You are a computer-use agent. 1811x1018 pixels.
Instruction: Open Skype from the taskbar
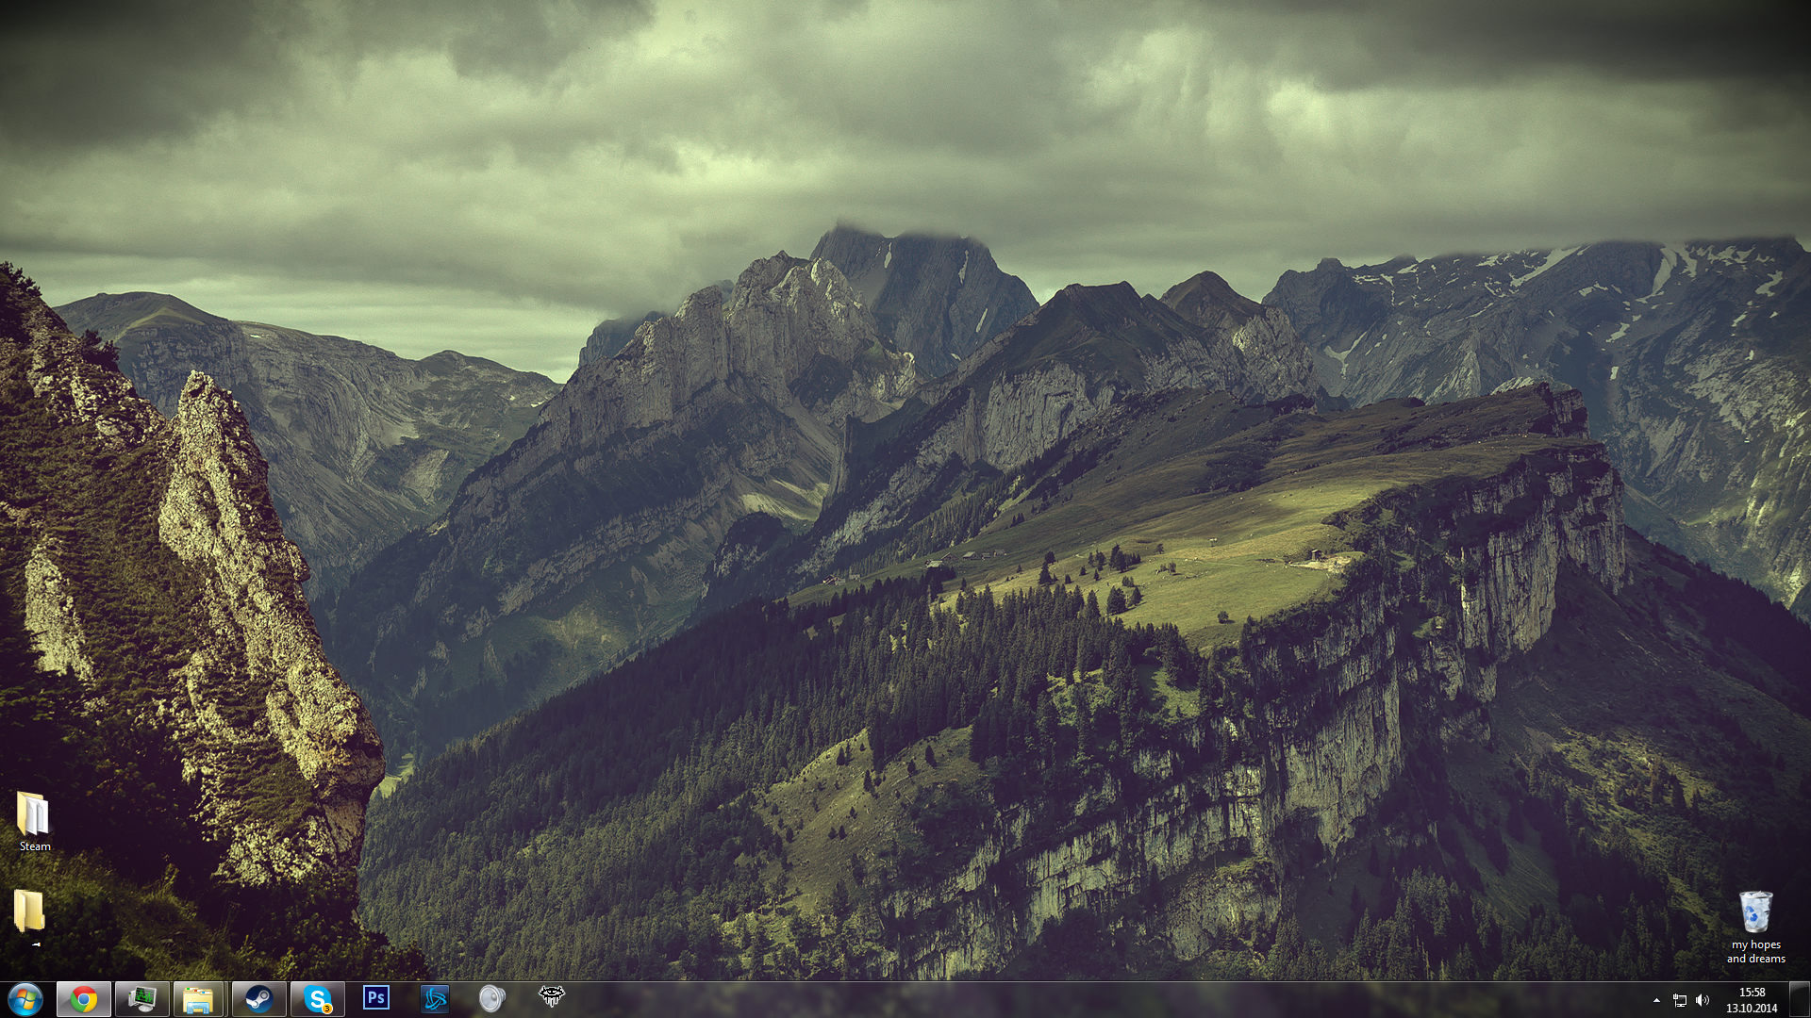coord(318,999)
